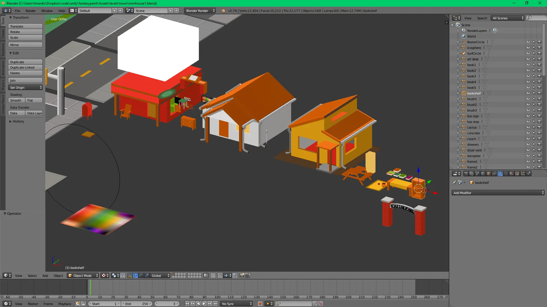The image size is (547, 307).
Task: Click the OpenGL render image camera icon
Action: pyautogui.click(x=242, y=275)
